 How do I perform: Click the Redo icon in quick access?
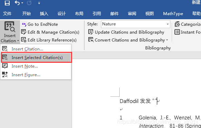pyautogui.click(x=29, y=3)
